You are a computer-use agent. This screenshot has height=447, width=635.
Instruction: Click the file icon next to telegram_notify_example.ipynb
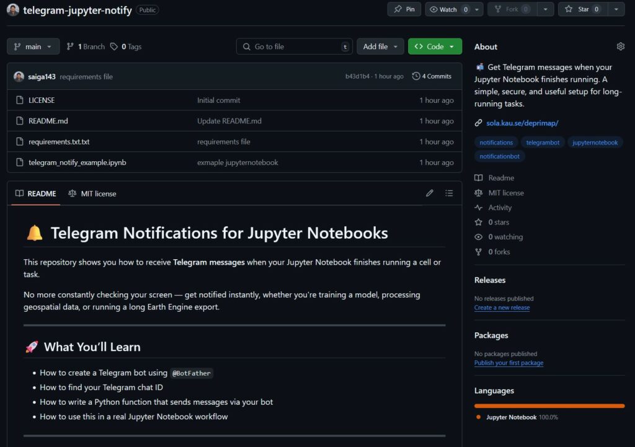[x=19, y=162]
